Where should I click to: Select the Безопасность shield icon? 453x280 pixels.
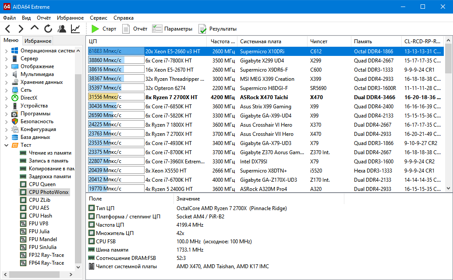click(x=15, y=121)
